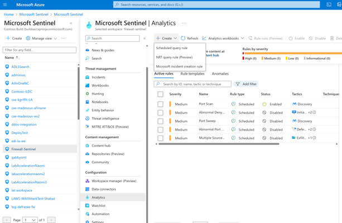Image resolution: width=342 pixels, height=223 pixels.
Task: Click the Home breadcrumb link
Action: click(x=9, y=14)
